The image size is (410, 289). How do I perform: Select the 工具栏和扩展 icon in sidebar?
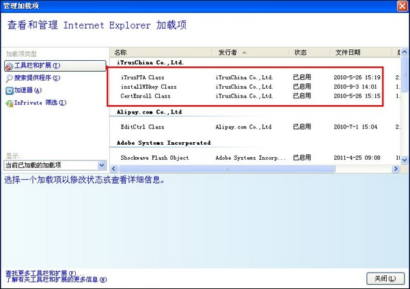coord(9,66)
